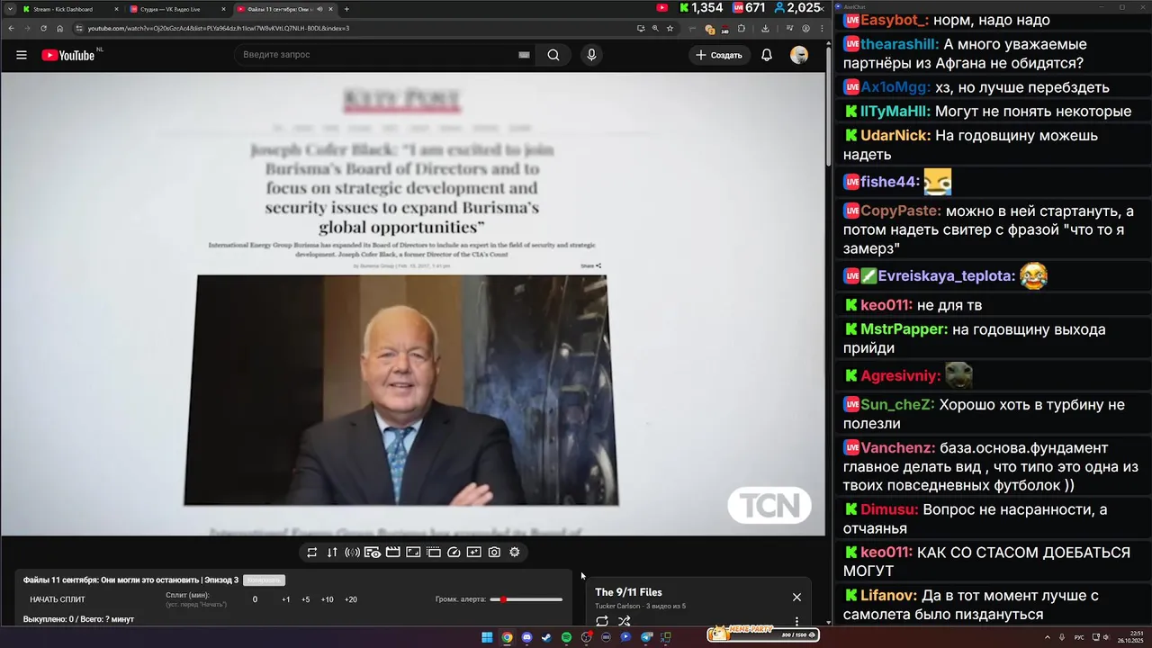Open browser downloads
Image resolution: width=1152 pixels, height=648 pixels.
[765, 28]
